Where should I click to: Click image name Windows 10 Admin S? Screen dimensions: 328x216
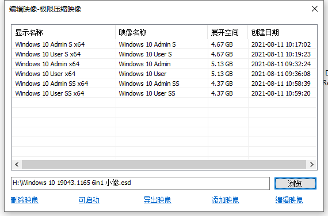coord(147,44)
